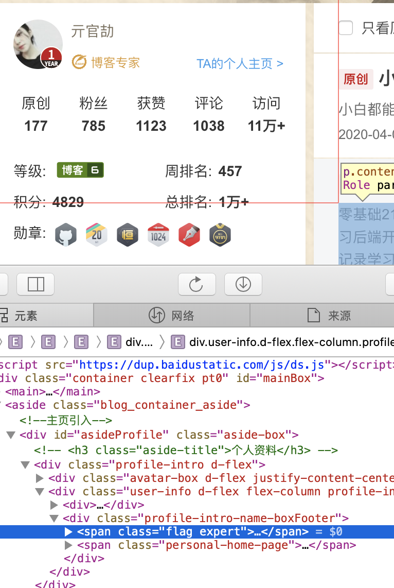Expand the avatar-box div node
Image resolution: width=394 pixels, height=588 pixels.
40,478
